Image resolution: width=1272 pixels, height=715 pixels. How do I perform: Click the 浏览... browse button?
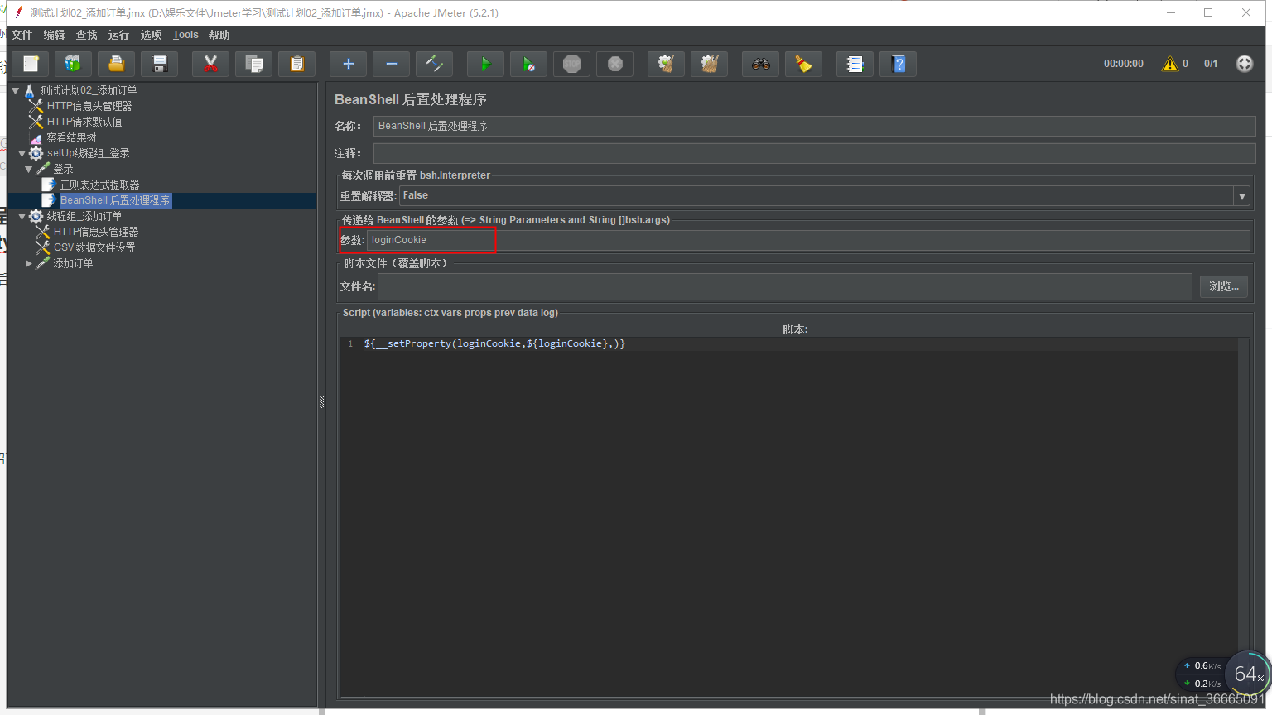pyautogui.click(x=1223, y=286)
